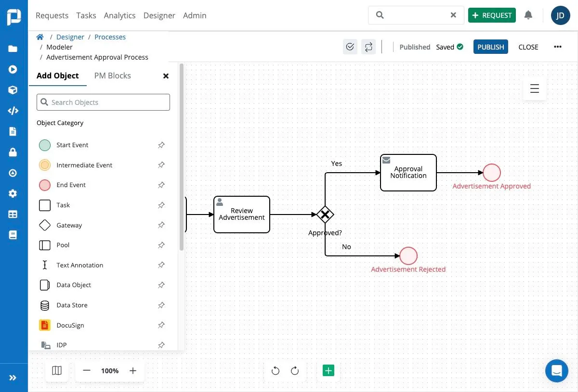
Task: Click the undo arrow
Action: click(276, 370)
